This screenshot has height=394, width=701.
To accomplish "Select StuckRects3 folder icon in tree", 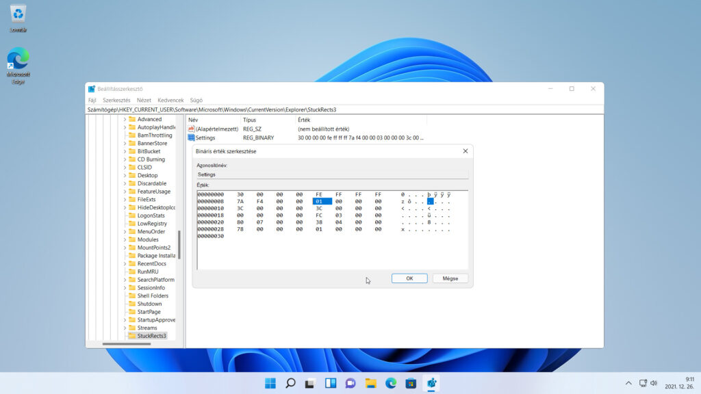I will coord(132,336).
